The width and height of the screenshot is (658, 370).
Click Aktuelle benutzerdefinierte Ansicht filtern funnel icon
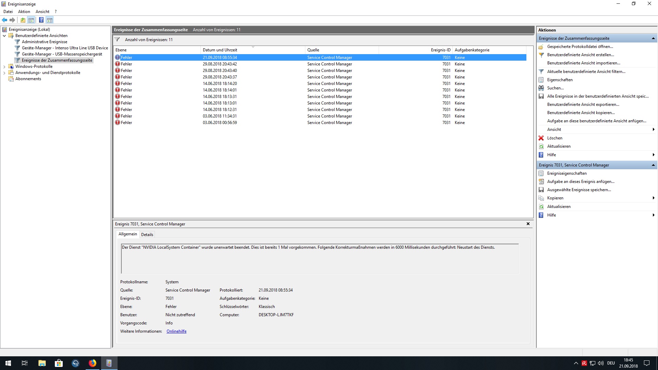tap(541, 72)
